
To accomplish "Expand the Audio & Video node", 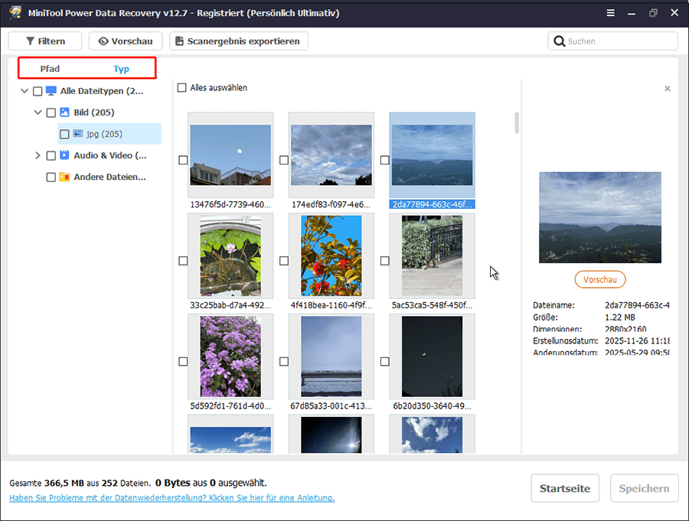I will [x=38, y=155].
